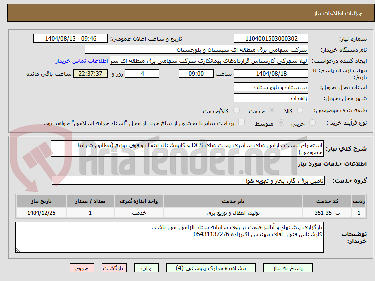Viewport: 375px width, 281px height.
Task: Click the تاریخ نیاز column header
Action: [x=41, y=201]
